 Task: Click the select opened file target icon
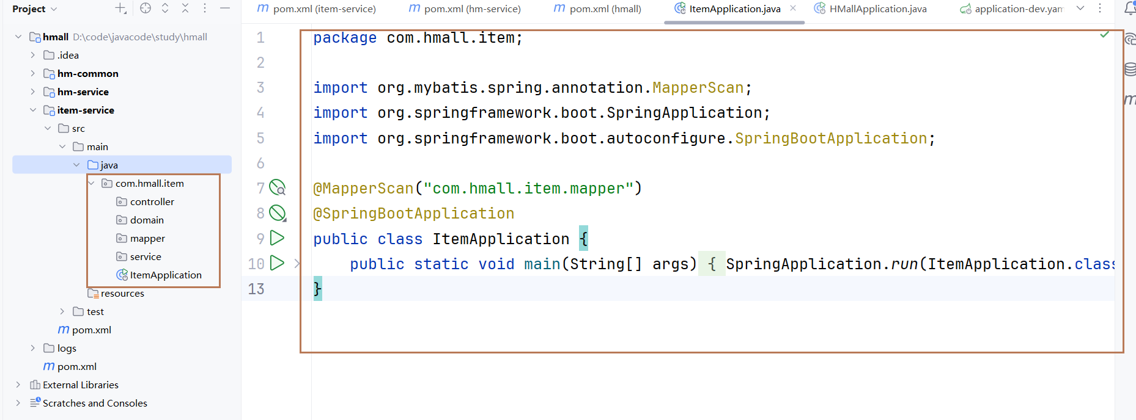[x=146, y=9]
